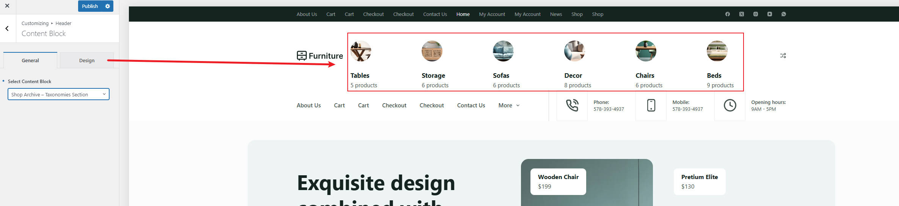
Task: Click the Chairs category title
Action: coord(645,75)
